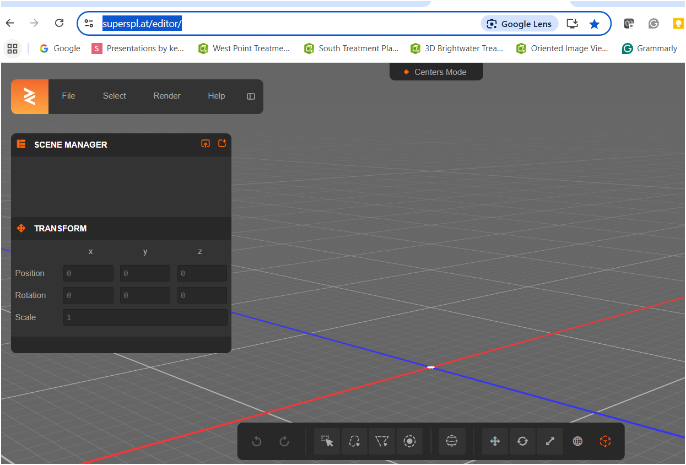
Task: Click the SuperSplat logo icon
Action: [x=30, y=96]
